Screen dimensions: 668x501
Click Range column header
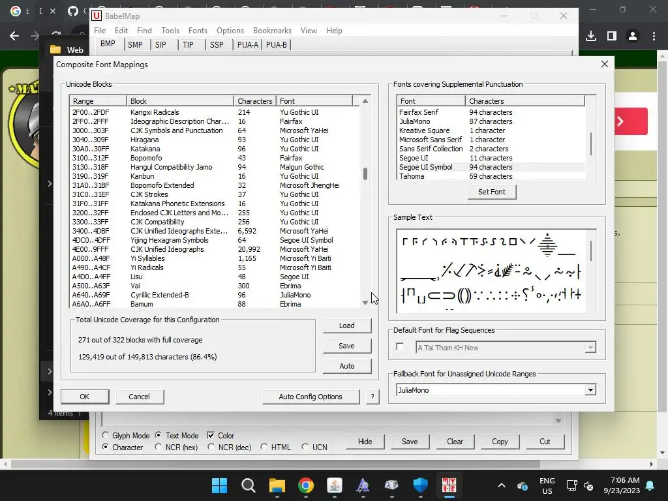point(99,101)
